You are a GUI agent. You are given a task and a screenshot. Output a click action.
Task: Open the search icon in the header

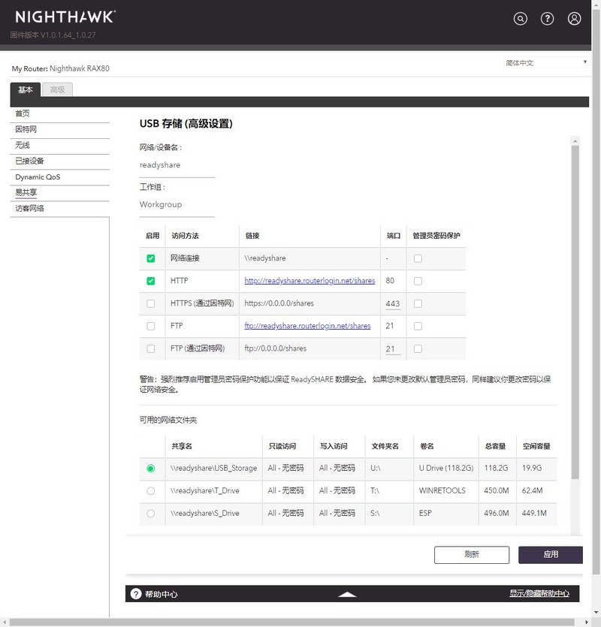point(519,18)
